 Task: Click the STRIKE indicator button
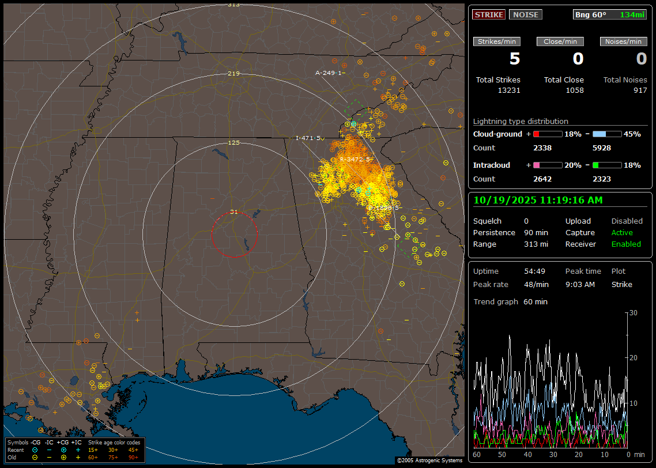[489, 15]
